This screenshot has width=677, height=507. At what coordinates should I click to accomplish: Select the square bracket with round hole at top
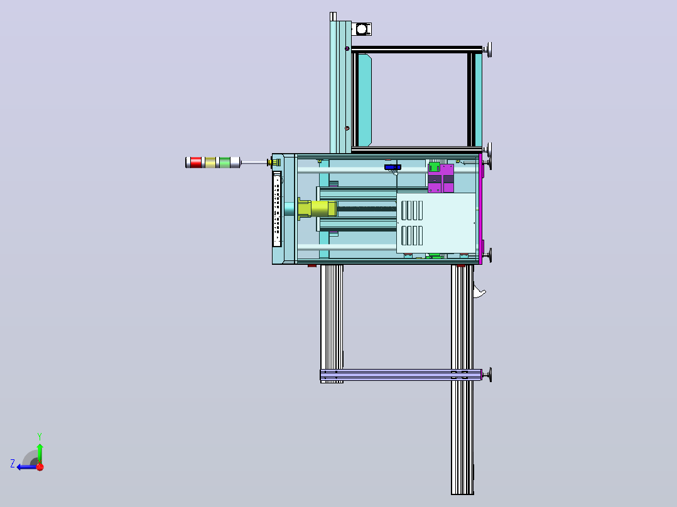pyautogui.click(x=361, y=29)
